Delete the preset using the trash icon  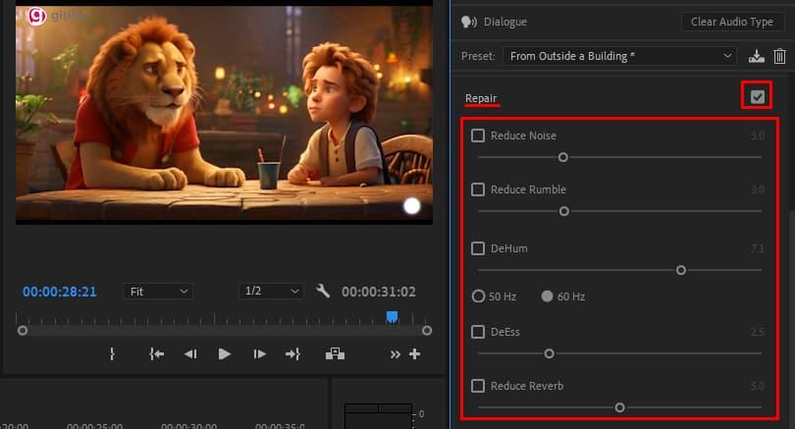point(779,57)
